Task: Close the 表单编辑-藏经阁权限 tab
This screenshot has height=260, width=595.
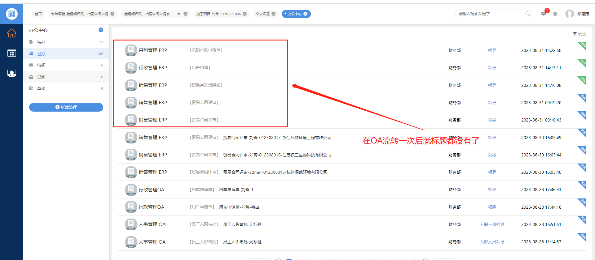Action: (112, 14)
